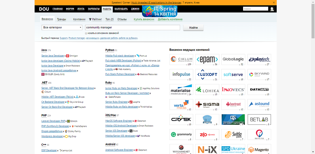Open the IT Spring 14 квітня banner
Viewport: 315px width, 154px height.
[160, 11]
